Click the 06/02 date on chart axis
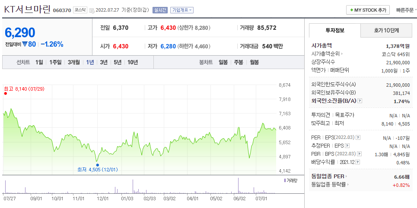This screenshot has width=417, height=208. coord(239,199)
